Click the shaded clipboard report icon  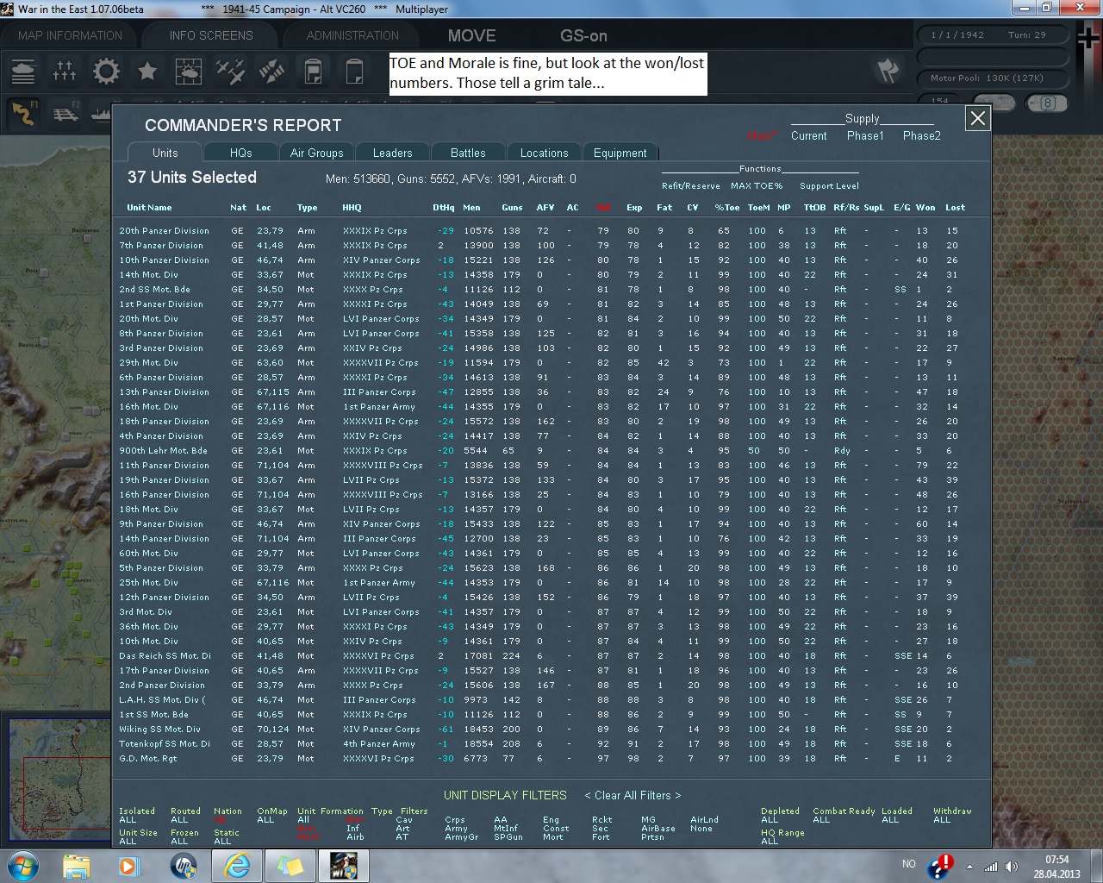(x=313, y=71)
